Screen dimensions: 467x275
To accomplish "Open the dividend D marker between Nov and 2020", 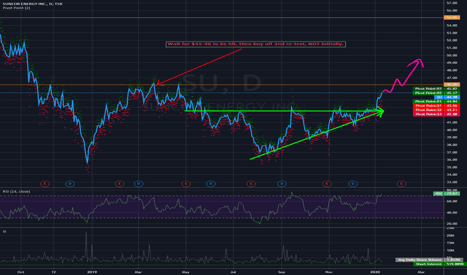I will tap(353, 183).
